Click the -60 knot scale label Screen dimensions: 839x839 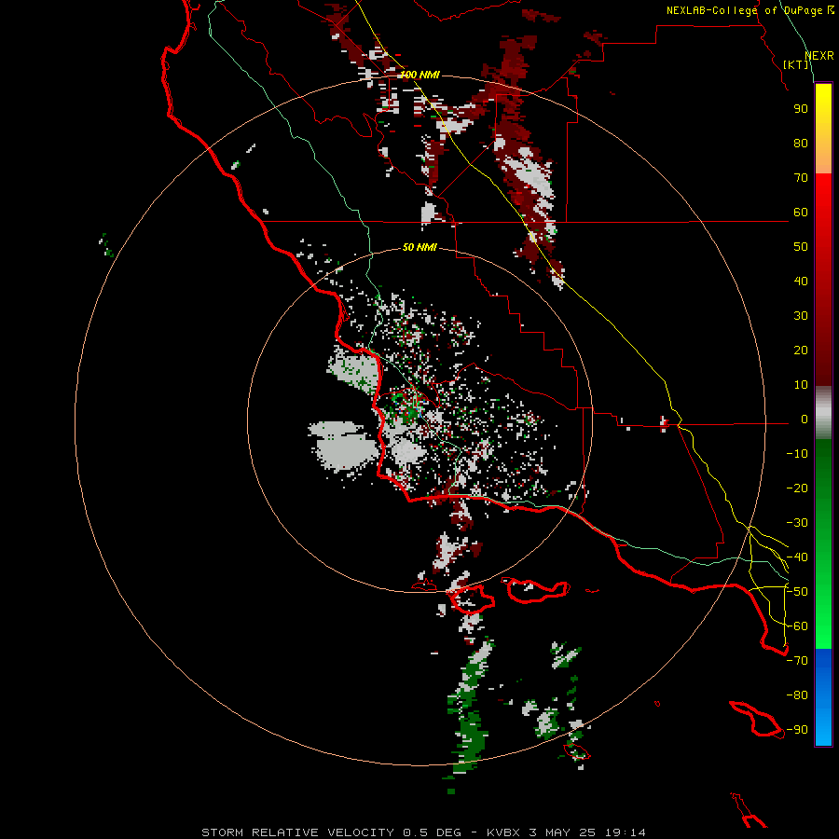(797, 626)
